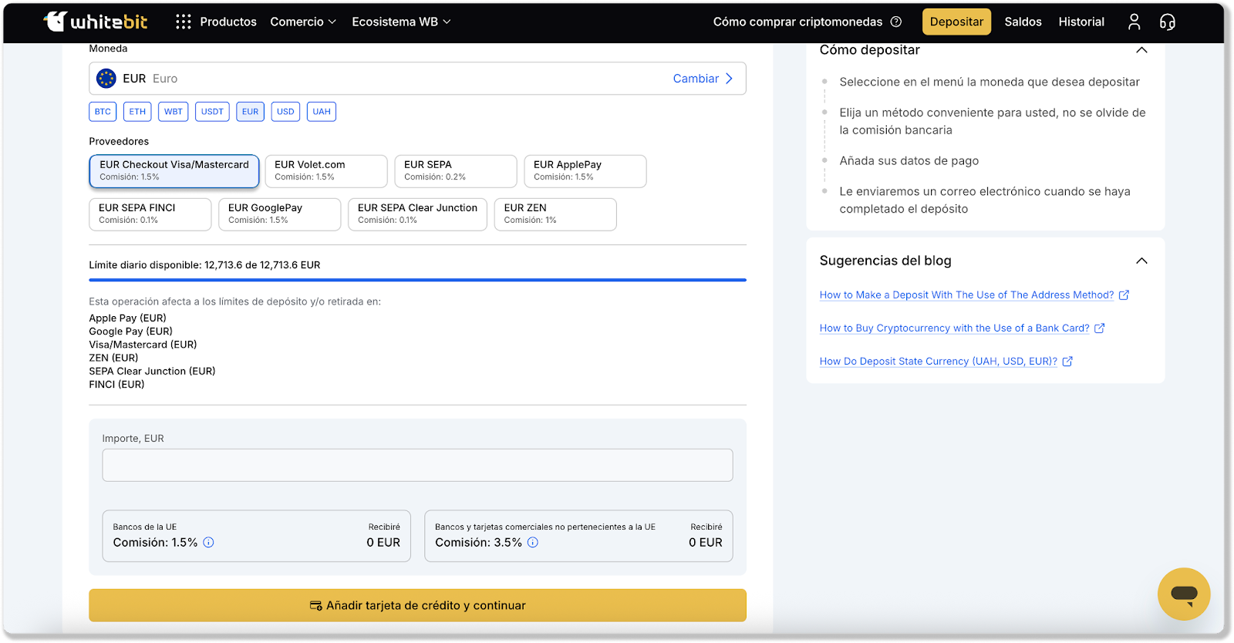Go to Historial
1234x643 pixels.
pos(1081,22)
